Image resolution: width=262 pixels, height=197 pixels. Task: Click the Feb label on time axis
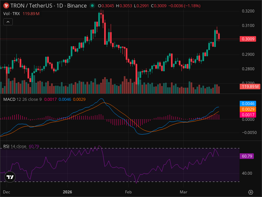click(128, 192)
